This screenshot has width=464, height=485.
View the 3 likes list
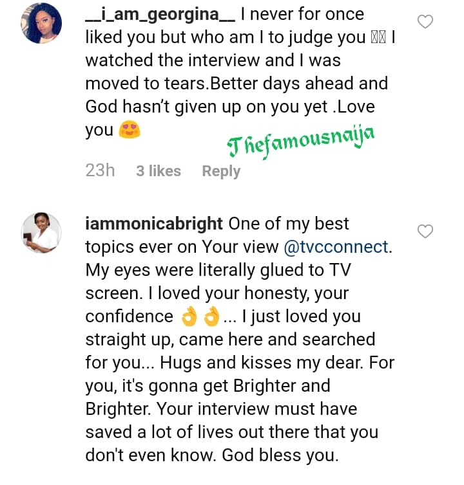(159, 171)
